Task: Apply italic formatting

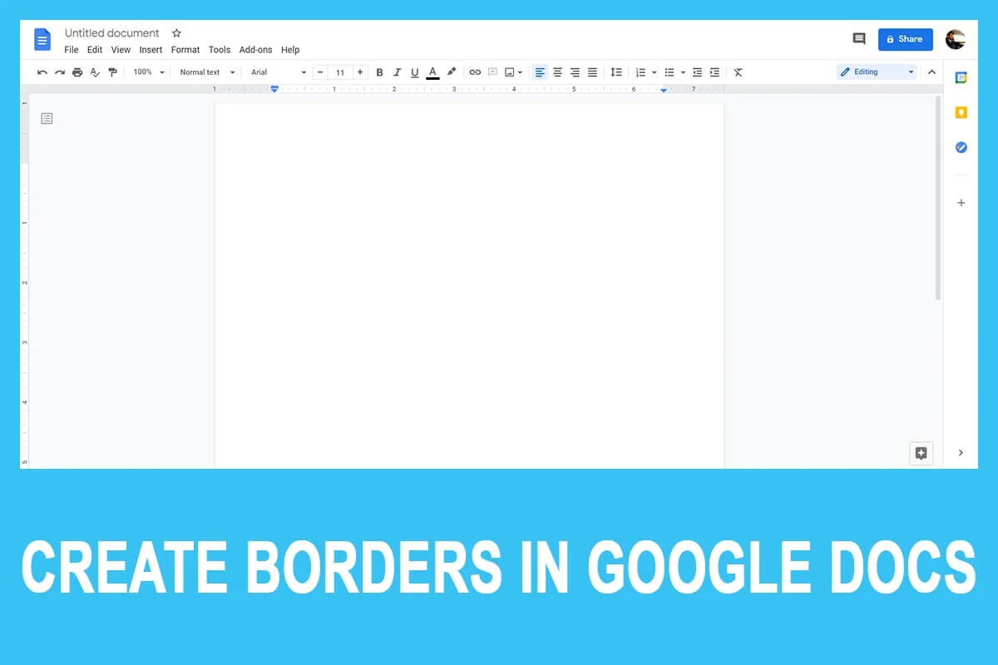Action: (x=398, y=72)
